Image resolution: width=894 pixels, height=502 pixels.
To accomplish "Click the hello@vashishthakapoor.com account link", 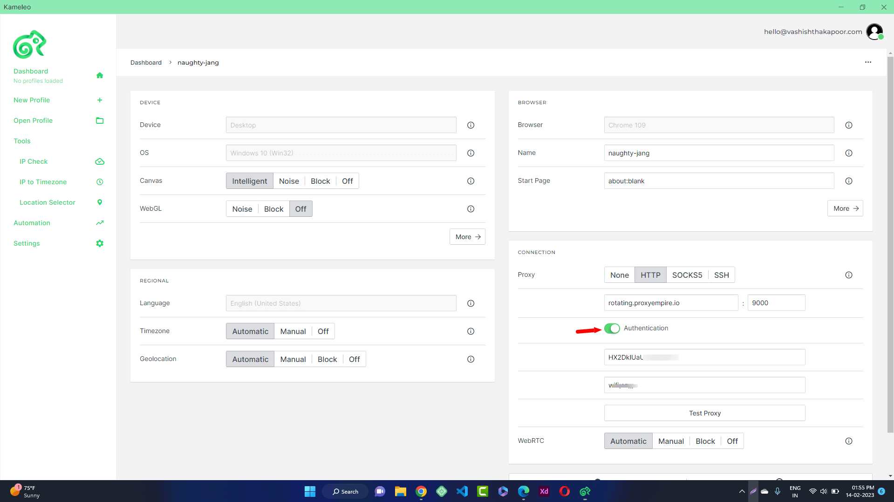I will tap(812, 31).
